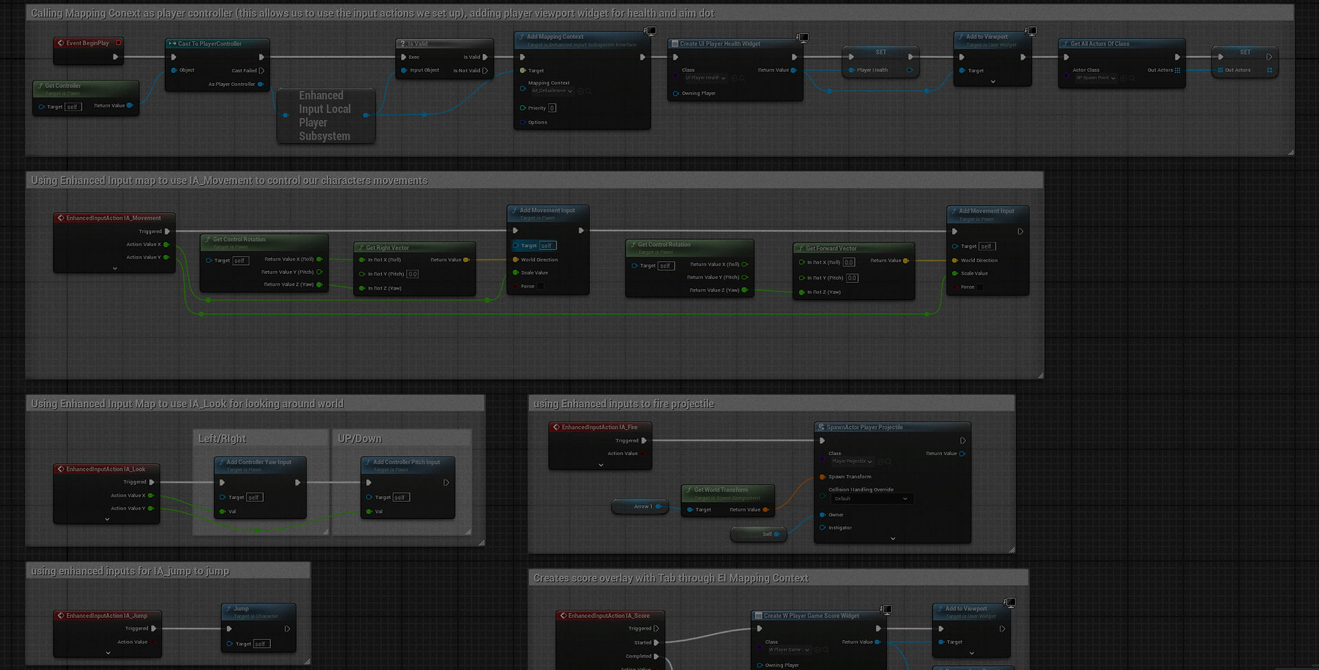This screenshot has width=1319, height=670.
Task: Click the resize handle of the fire projectile comment
Action: click(1012, 549)
